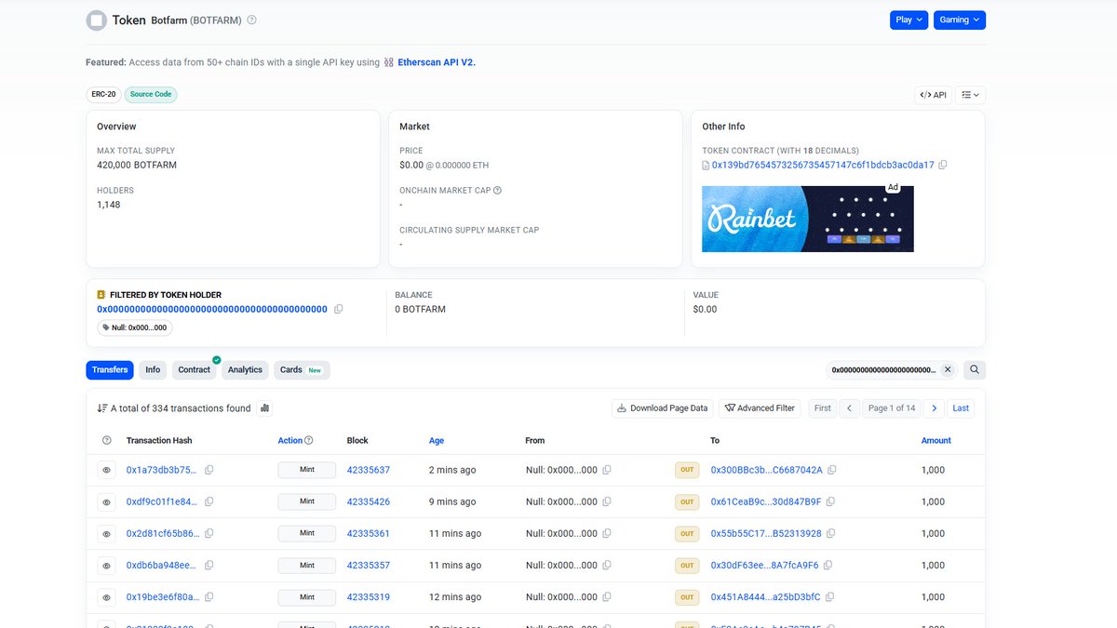Click the Onchain Market Cap help icon

[497, 190]
